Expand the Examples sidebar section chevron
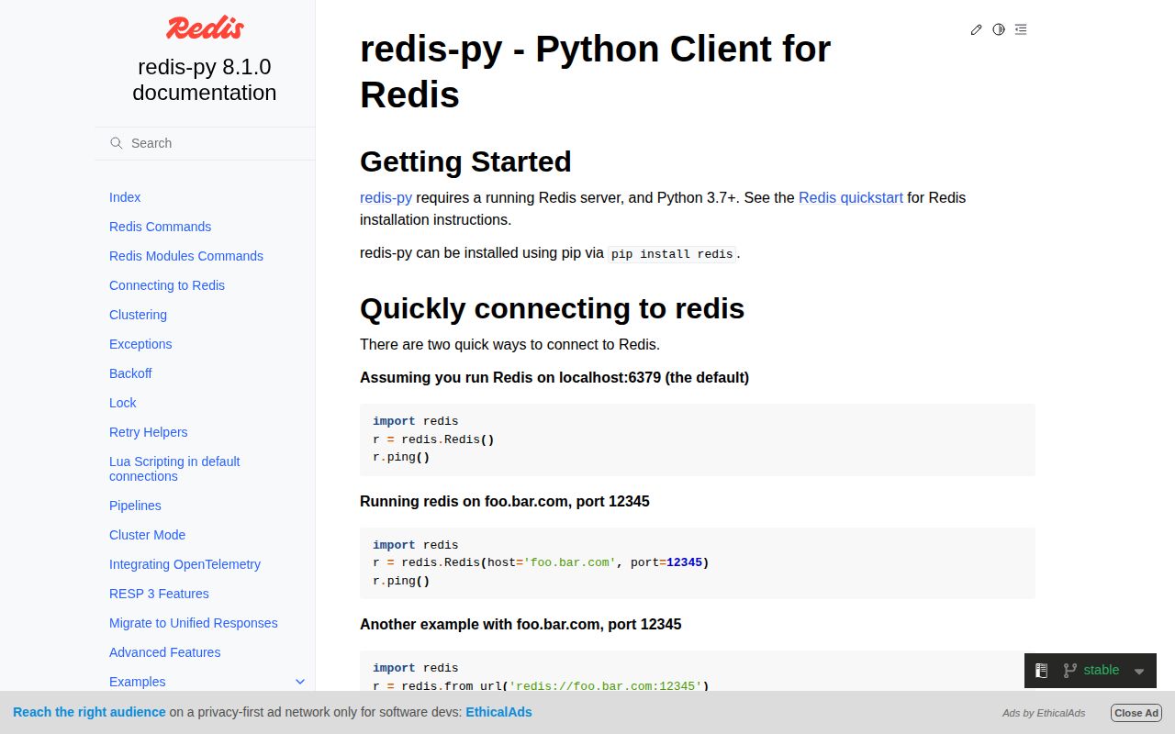 (x=299, y=682)
